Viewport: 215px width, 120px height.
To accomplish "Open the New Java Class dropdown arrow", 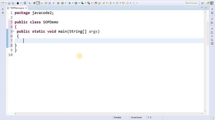I will (66, 3).
